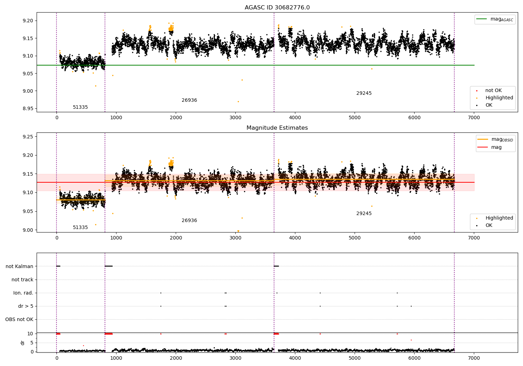Click the 'not track' axis label
Screen dimensions: 523x366
click(x=22, y=280)
